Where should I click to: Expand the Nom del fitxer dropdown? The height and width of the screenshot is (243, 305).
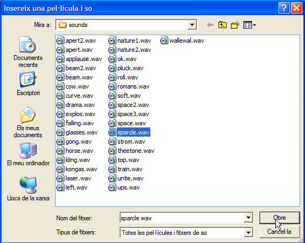248,218
